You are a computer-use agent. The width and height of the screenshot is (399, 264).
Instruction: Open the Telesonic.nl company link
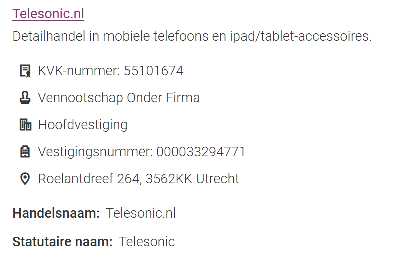pos(48,14)
